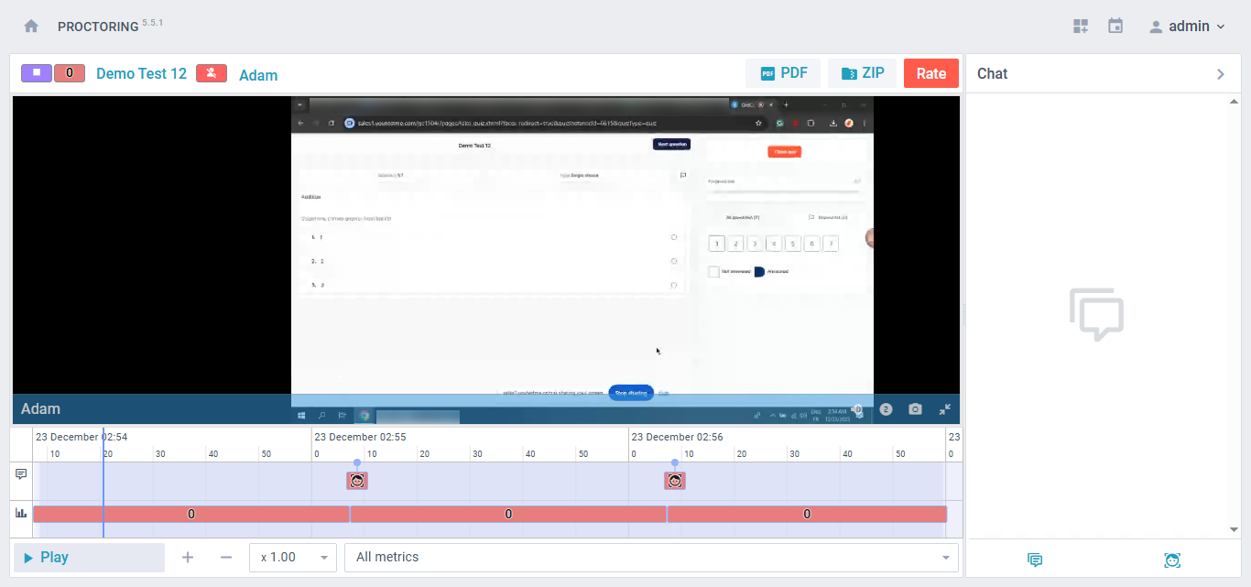This screenshot has width=1251, height=587.
Task: Click the red user-blocked status badge
Action: click(x=212, y=73)
